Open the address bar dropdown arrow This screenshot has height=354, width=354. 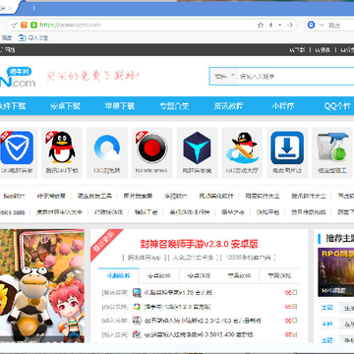(x=280, y=25)
